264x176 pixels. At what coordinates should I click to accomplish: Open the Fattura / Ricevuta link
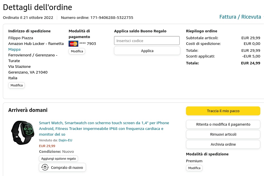pos(240,17)
